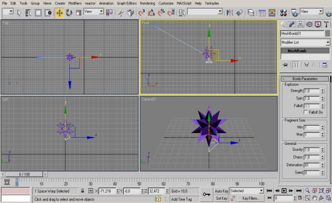Click the Set Key button
Image resolution: width=332 pixels, height=203 pixels.
click(221, 199)
